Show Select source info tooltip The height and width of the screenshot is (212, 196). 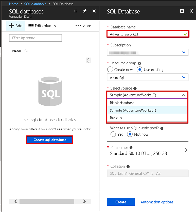click(x=135, y=88)
